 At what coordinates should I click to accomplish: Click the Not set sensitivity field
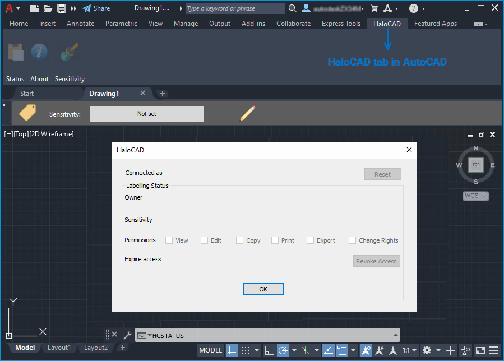coord(147,114)
